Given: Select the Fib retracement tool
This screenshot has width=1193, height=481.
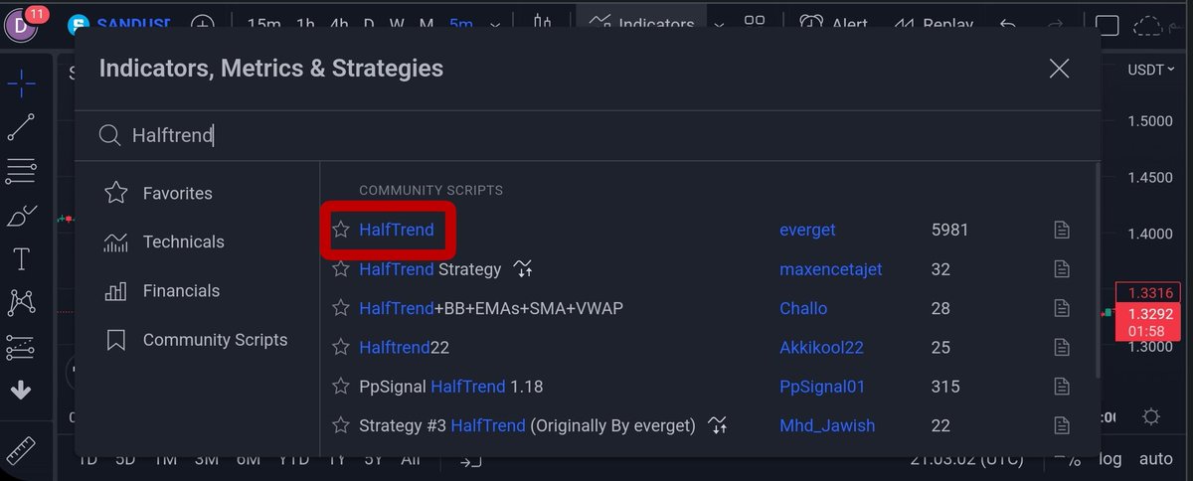Looking at the screenshot, I should [x=21, y=170].
